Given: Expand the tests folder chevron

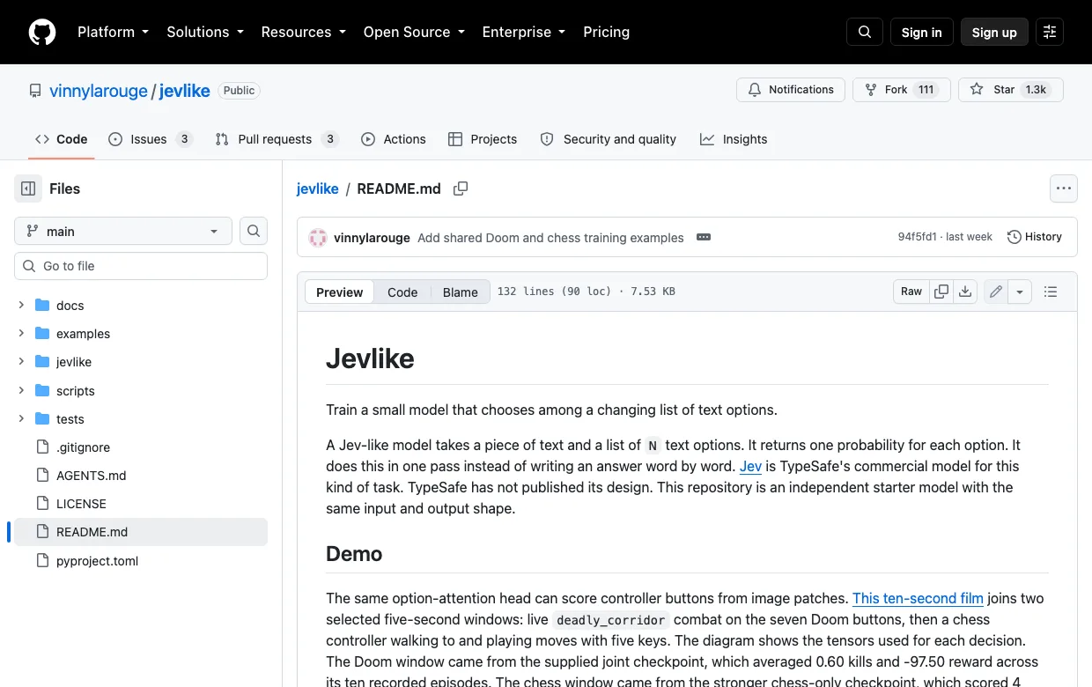Looking at the screenshot, I should (21, 419).
